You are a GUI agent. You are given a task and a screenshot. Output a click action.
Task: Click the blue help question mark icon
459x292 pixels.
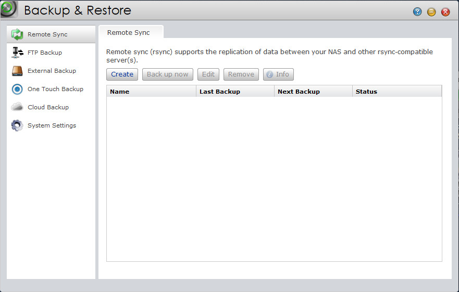(x=417, y=12)
